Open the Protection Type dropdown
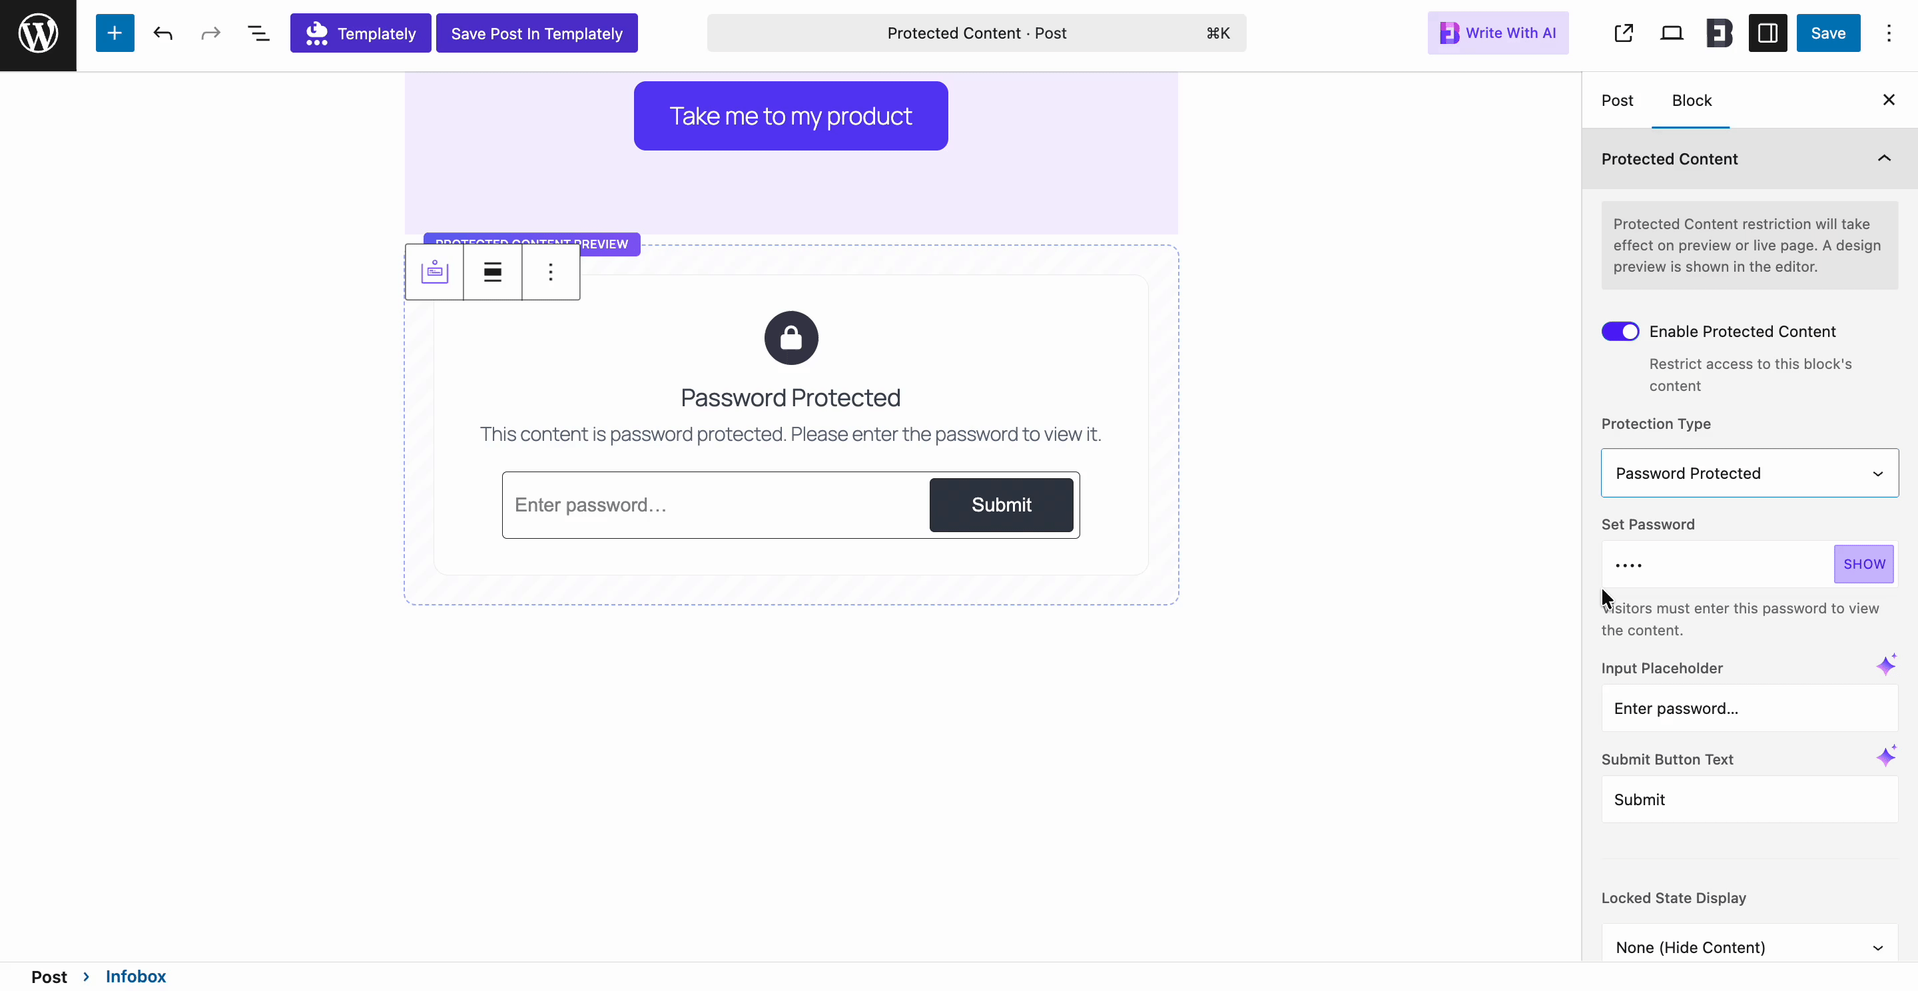1918x991 pixels. [1749, 474]
